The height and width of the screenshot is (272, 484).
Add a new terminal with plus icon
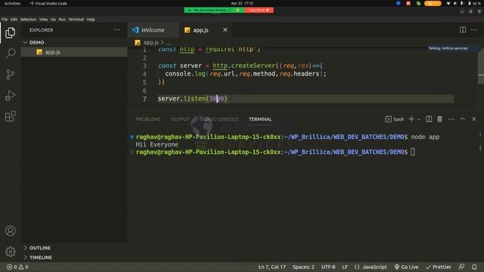411,119
